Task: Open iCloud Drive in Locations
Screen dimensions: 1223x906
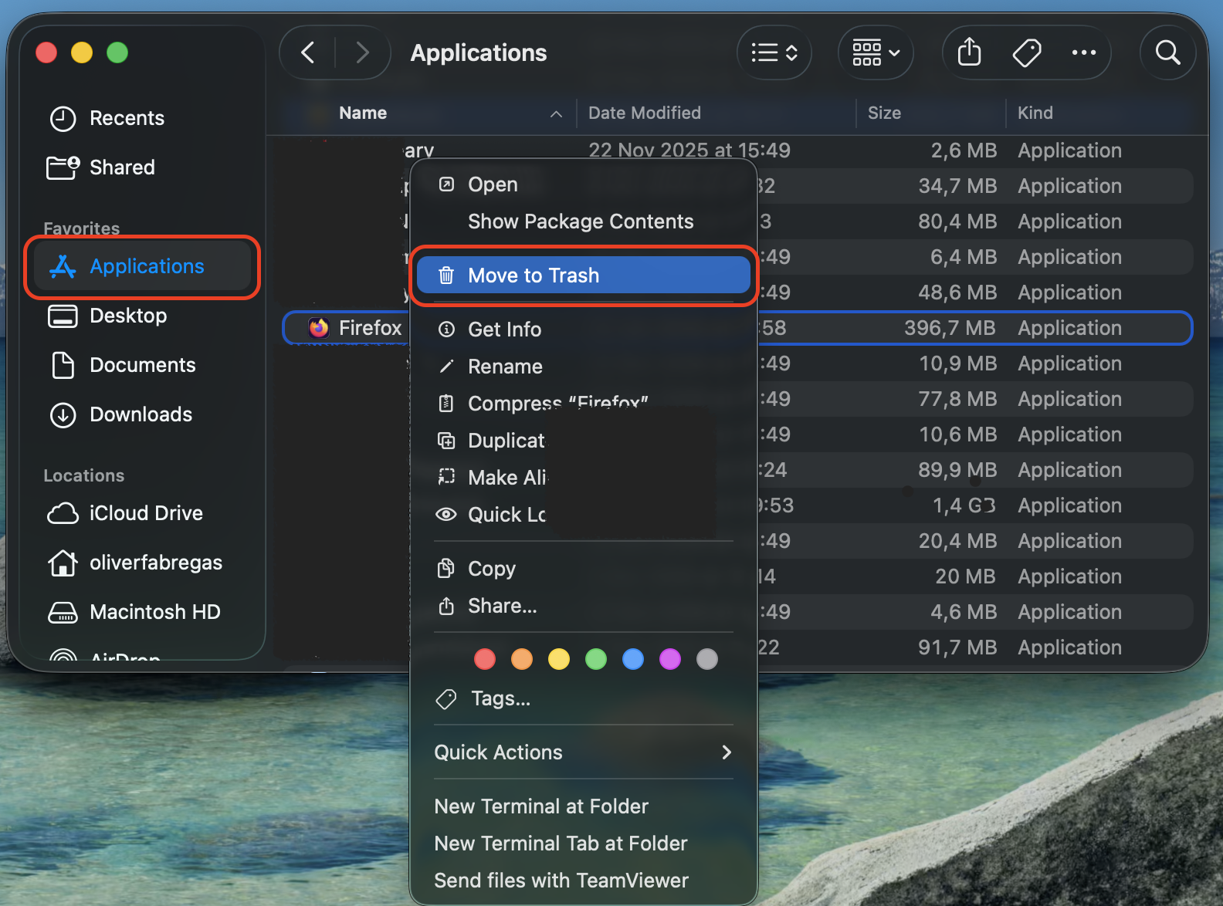Action: pyautogui.click(x=142, y=513)
